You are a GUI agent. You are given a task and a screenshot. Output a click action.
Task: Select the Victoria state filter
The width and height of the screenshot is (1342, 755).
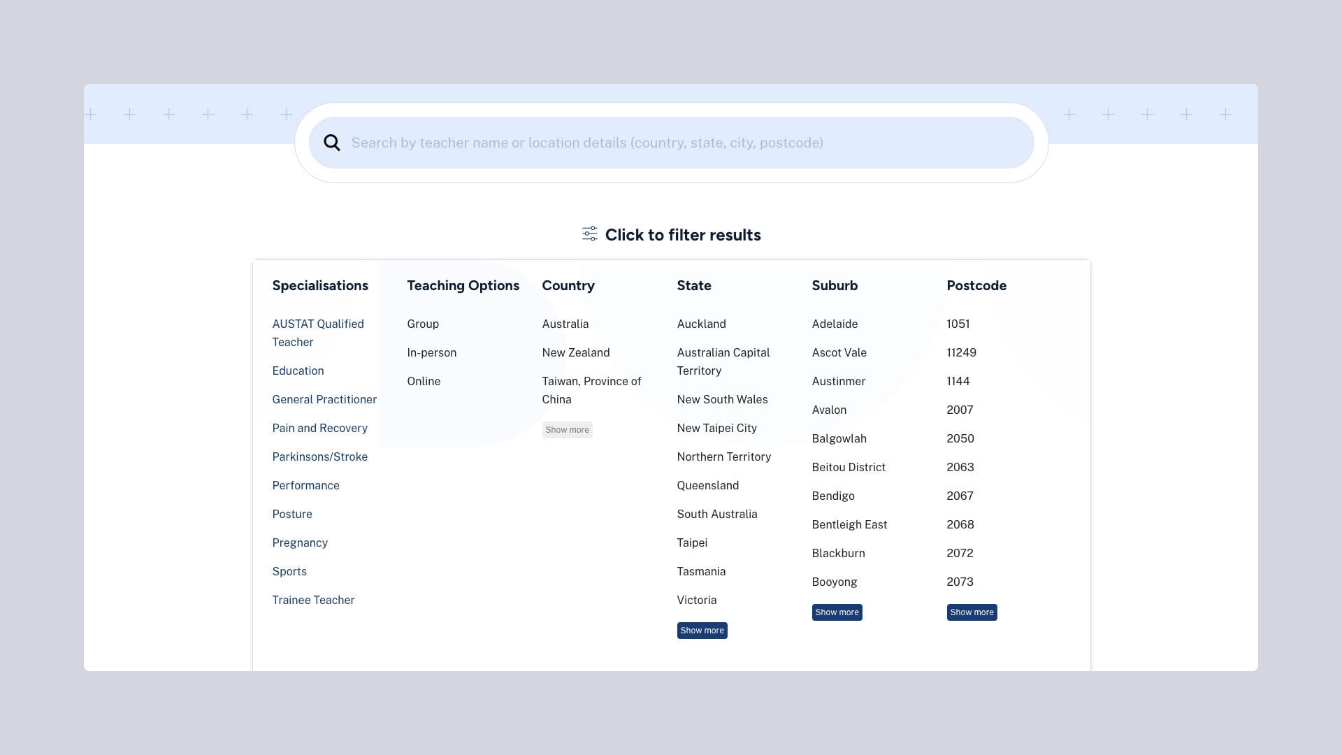697,599
